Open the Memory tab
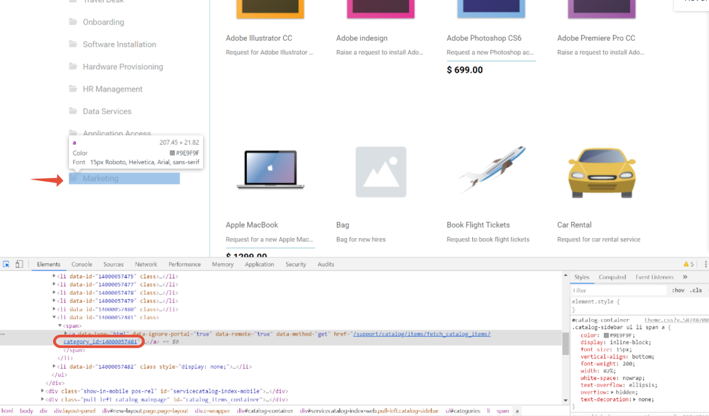This screenshot has height=416, width=709. 223,264
